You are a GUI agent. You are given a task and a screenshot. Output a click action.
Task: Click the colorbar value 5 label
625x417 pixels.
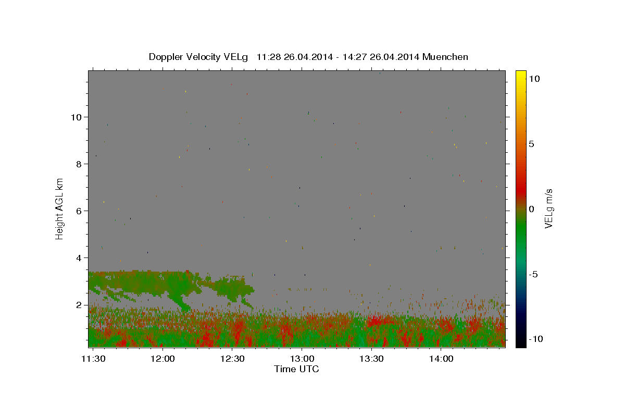531,144
